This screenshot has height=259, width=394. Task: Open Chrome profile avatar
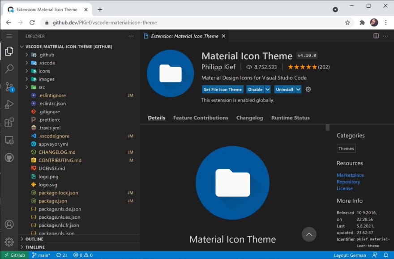[374, 22]
